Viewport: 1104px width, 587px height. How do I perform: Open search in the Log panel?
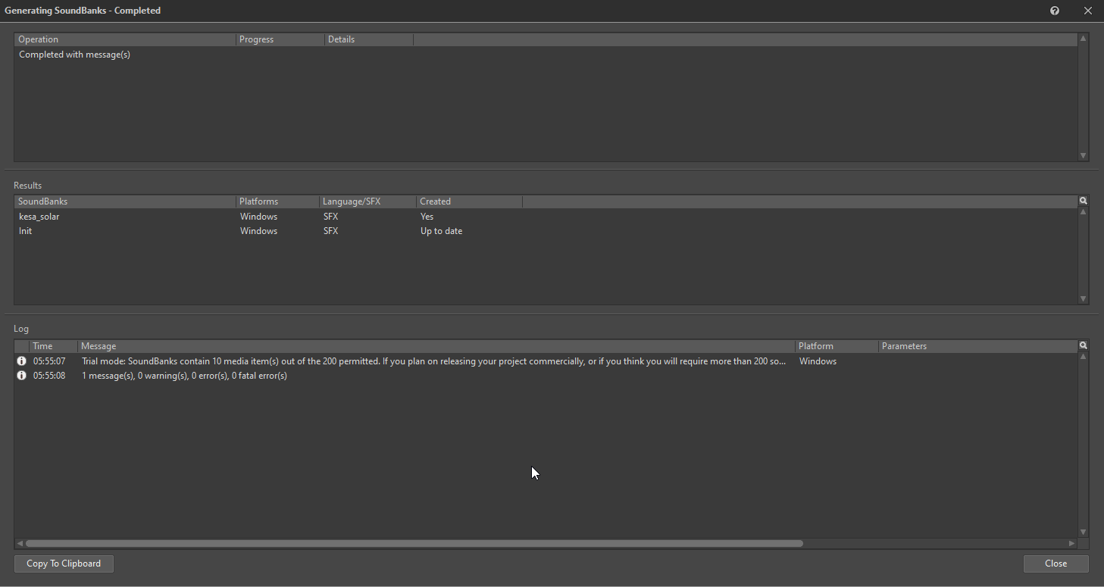click(1083, 345)
